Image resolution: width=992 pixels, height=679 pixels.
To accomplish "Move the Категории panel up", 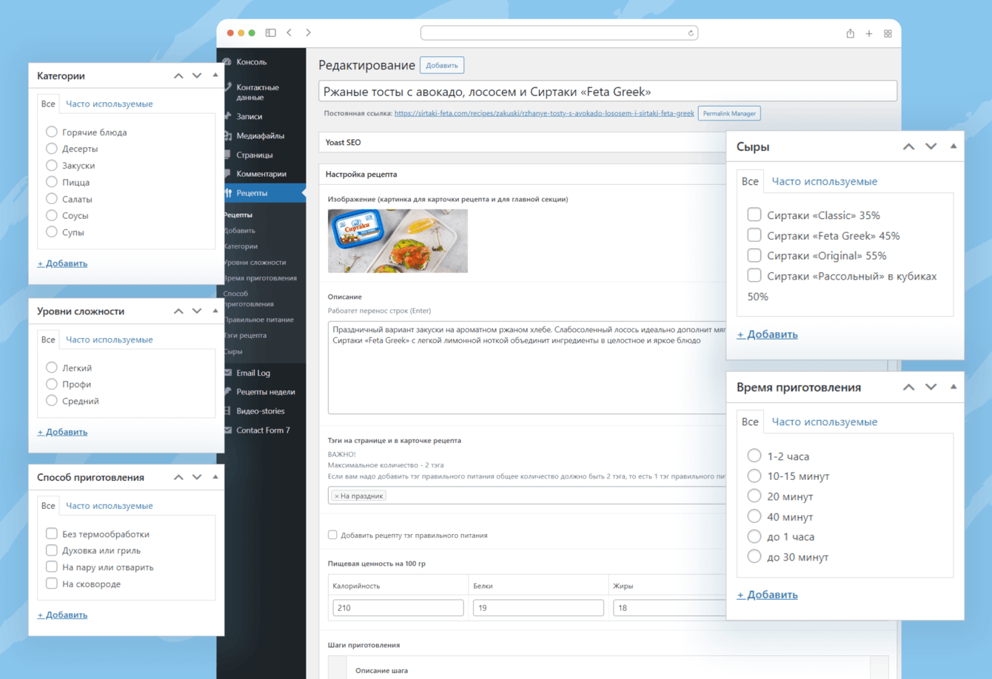I will pyautogui.click(x=178, y=75).
